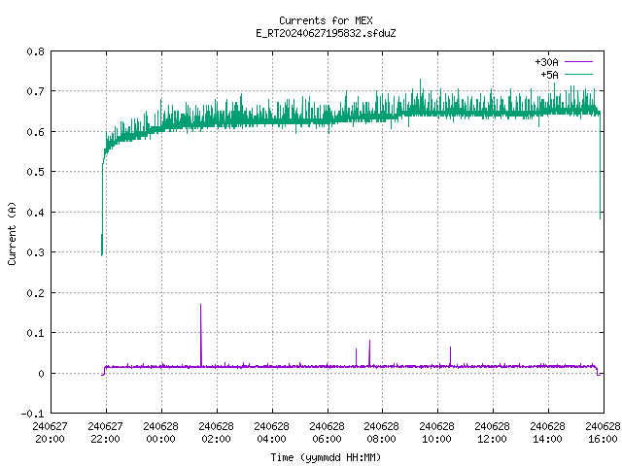
Task: Click the +5A legend label
Action: [549, 74]
